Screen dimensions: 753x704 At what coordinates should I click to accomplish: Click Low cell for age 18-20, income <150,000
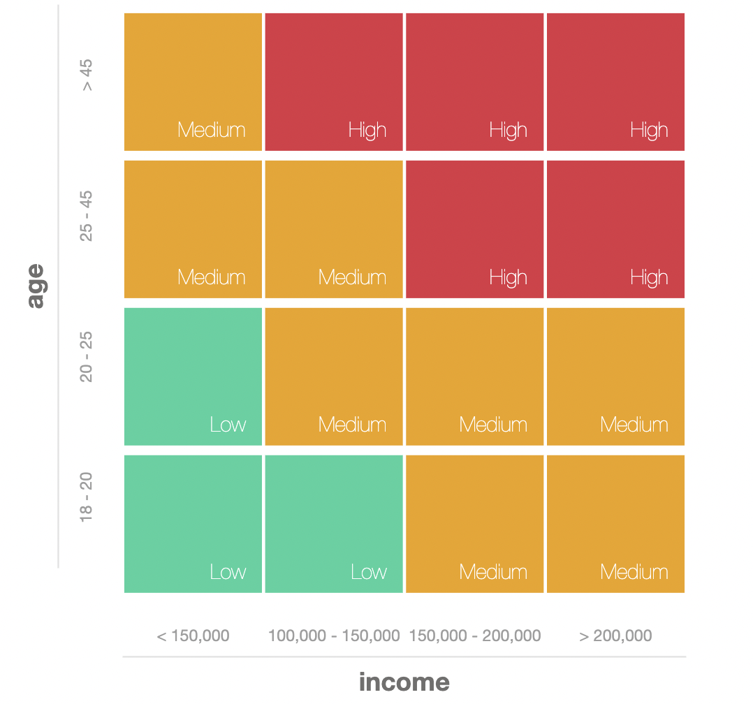click(x=193, y=524)
